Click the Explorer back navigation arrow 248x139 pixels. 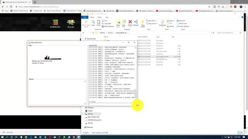84,33
